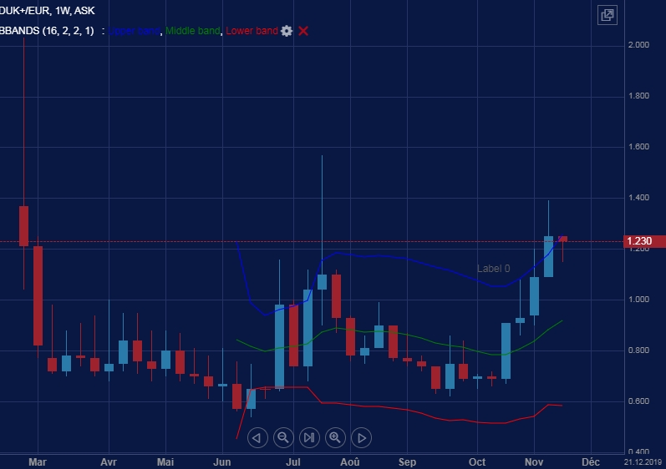Click the BBANDS (16, 2, 2, 1) indicator title
Image resolution: width=666 pixels, height=469 pixels.
point(47,31)
